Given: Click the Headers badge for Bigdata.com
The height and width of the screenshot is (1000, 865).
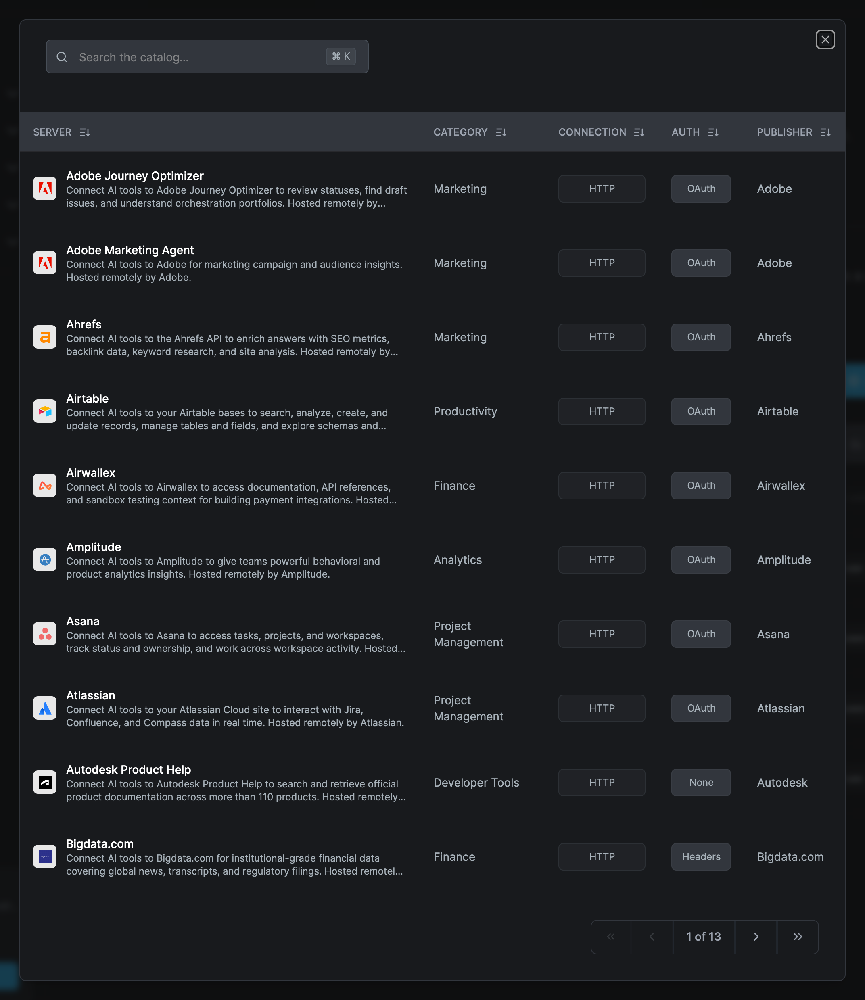Looking at the screenshot, I should tap(701, 857).
